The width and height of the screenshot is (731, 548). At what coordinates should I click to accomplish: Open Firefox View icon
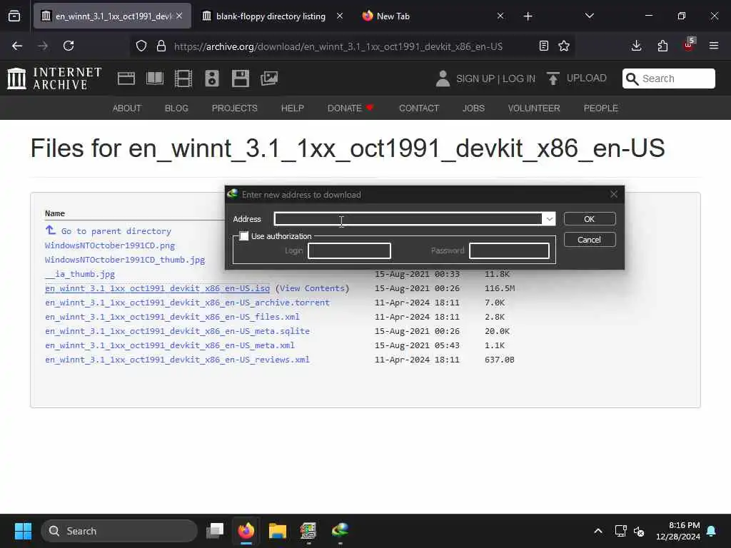pyautogui.click(x=14, y=16)
